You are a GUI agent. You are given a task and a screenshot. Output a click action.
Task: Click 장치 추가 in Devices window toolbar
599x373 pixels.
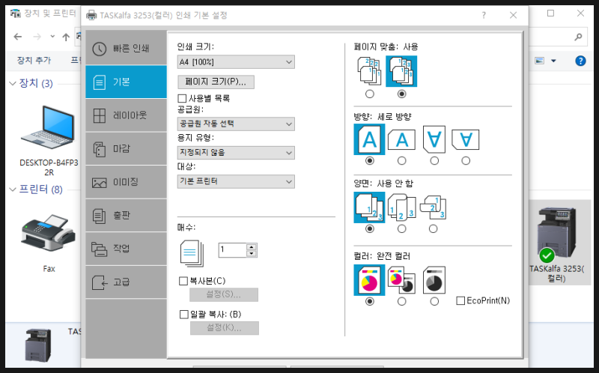coord(34,61)
